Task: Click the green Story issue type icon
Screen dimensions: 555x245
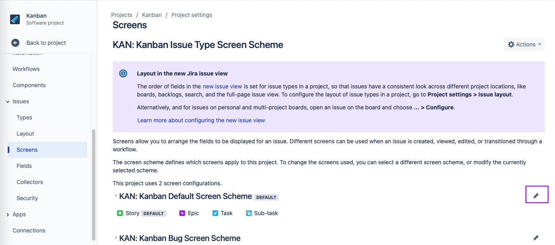Action: point(120,213)
